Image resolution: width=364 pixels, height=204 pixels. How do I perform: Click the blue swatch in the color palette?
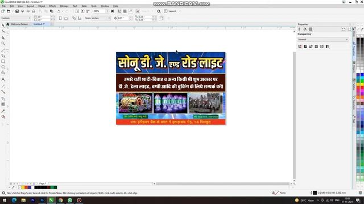pos(362,75)
